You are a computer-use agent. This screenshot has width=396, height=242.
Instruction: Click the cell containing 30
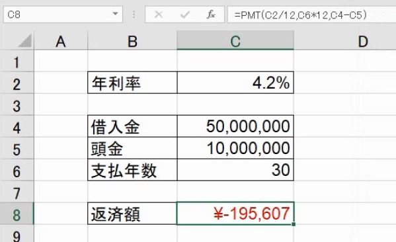coord(235,170)
